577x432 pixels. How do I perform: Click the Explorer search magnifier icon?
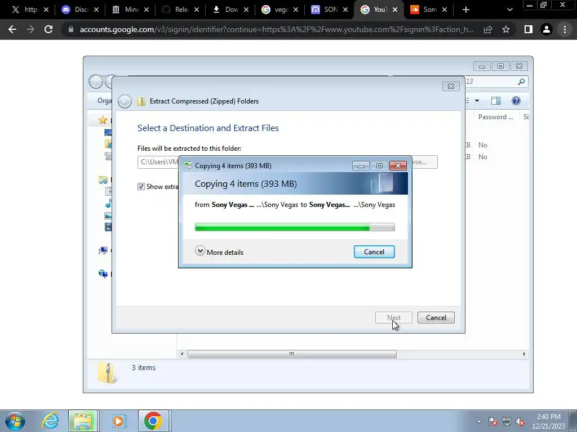521,82
